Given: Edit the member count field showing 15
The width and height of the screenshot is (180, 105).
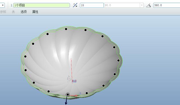Looking at the screenshot, I should click(x=92, y=5).
